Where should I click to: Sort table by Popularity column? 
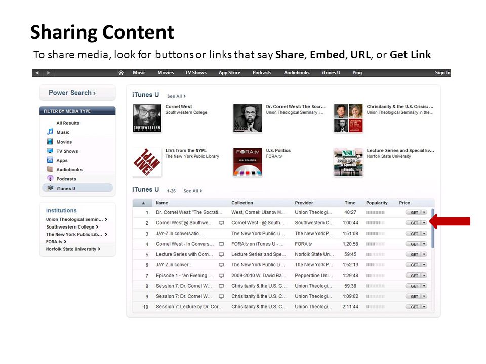(x=377, y=203)
